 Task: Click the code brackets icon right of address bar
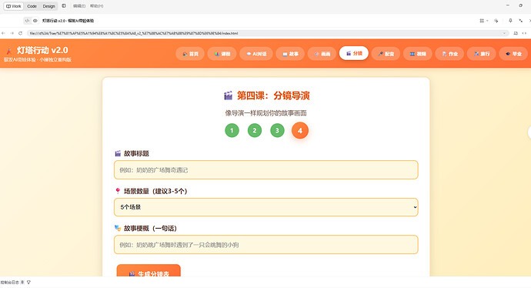(x=524, y=33)
